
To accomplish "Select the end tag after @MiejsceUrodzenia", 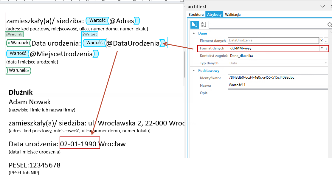I will tap(96, 54).
